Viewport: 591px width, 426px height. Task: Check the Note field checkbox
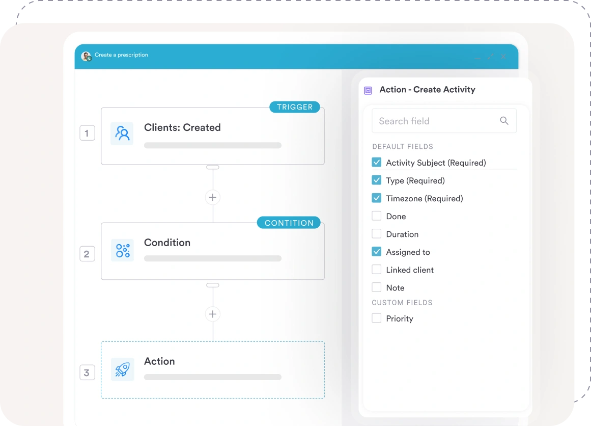pyautogui.click(x=377, y=287)
